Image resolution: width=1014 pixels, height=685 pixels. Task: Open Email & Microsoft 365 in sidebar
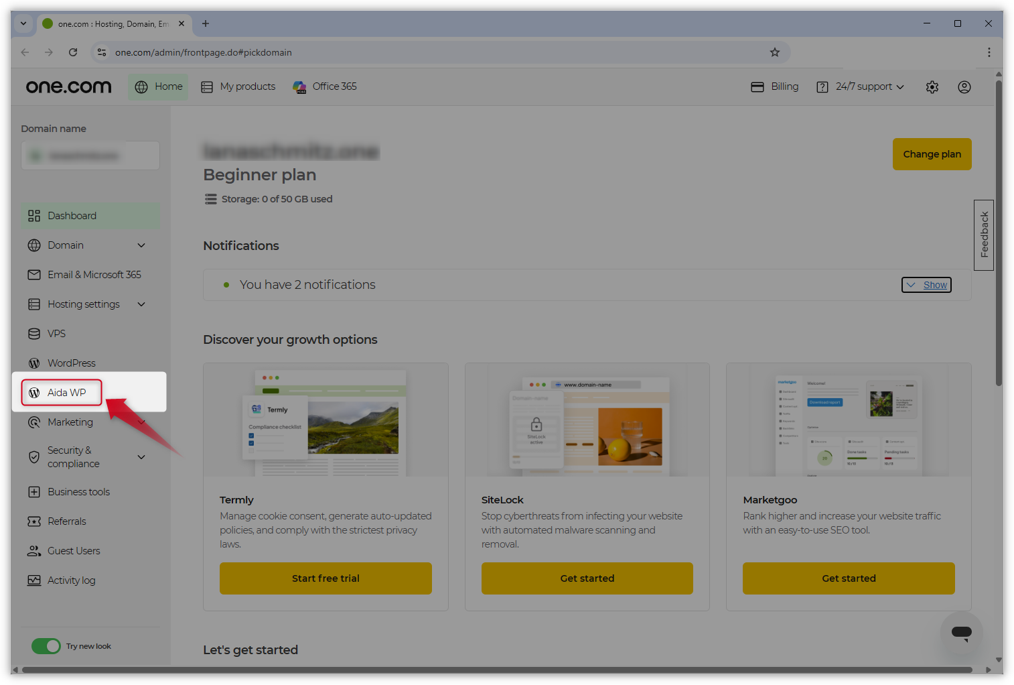click(x=90, y=275)
